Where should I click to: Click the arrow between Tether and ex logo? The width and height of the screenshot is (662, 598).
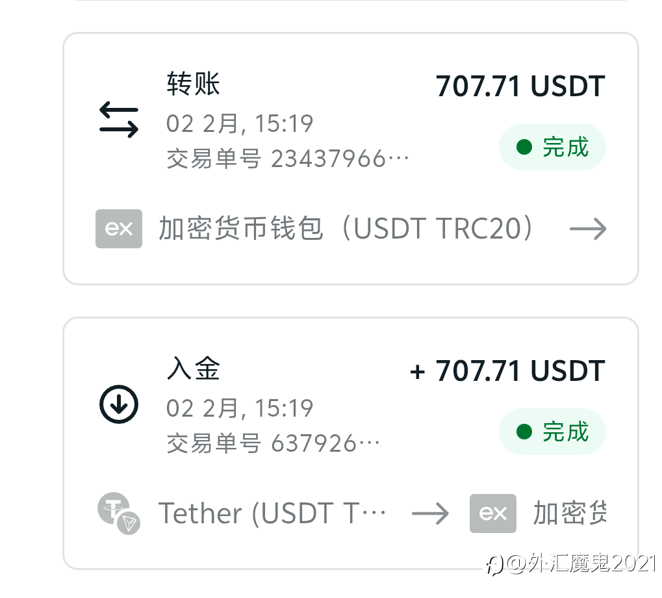click(x=430, y=513)
